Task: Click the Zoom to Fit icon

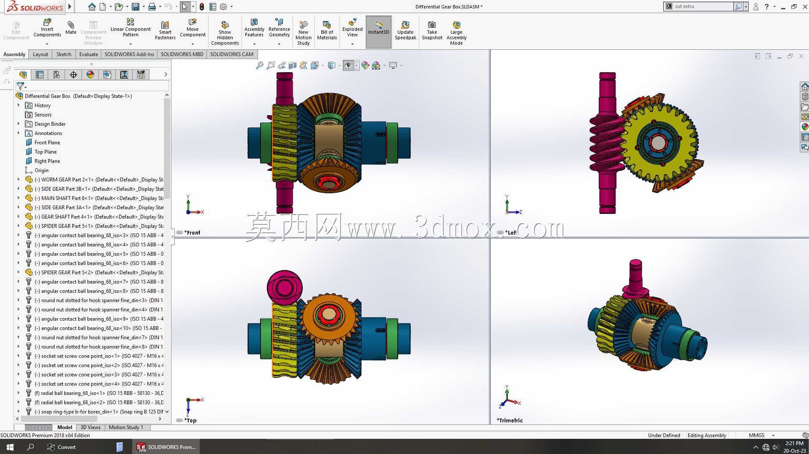Action: [x=260, y=65]
